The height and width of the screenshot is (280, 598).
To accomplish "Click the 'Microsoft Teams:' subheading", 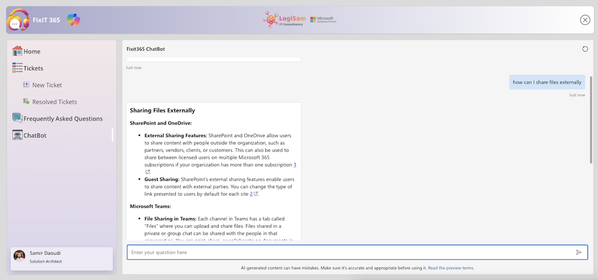I will pyautogui.click(x=150, y=206).
